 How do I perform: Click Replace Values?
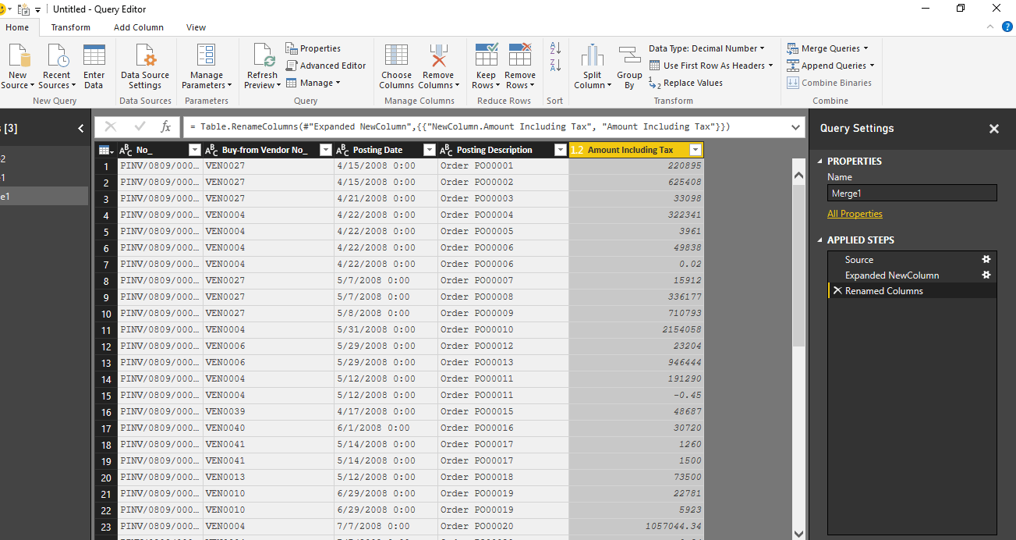pos(686,83)
